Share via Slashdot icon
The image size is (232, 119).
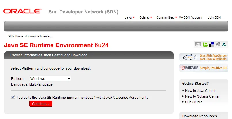[x=224, y=44]
